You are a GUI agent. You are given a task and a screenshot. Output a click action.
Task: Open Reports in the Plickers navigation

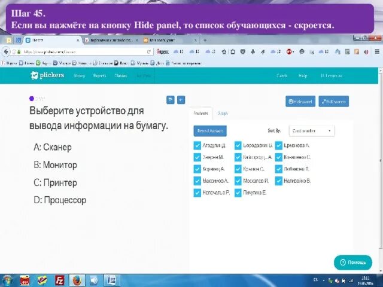99,76
